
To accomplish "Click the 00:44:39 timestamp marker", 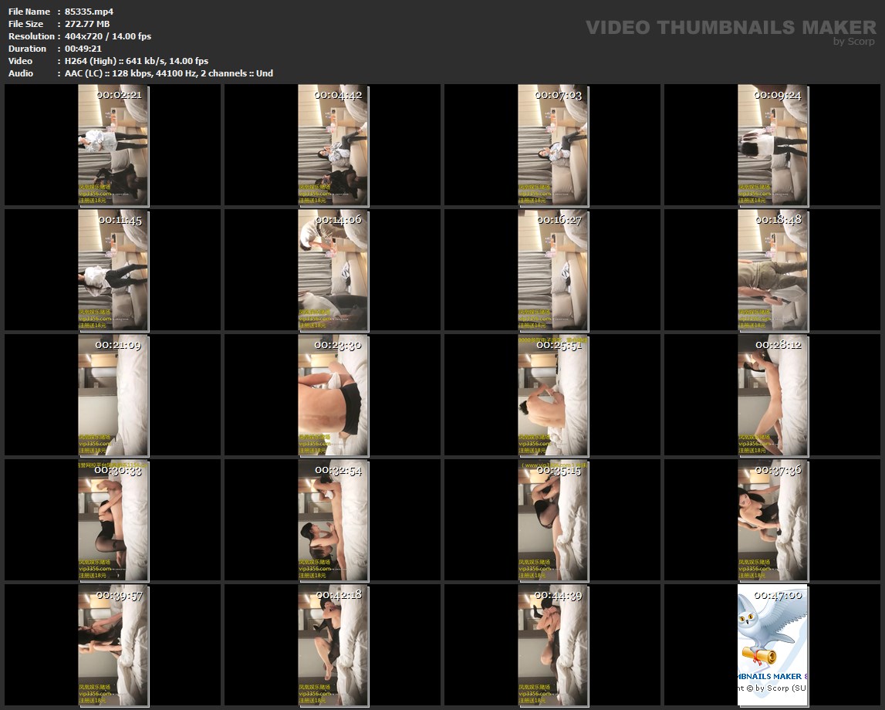I will point(558,596).
